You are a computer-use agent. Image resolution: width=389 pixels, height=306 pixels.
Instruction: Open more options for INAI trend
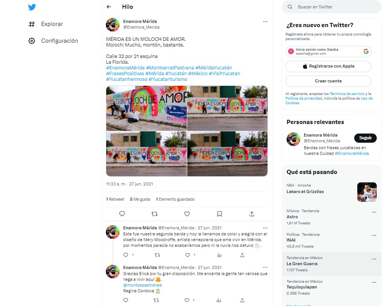[374, 235]
